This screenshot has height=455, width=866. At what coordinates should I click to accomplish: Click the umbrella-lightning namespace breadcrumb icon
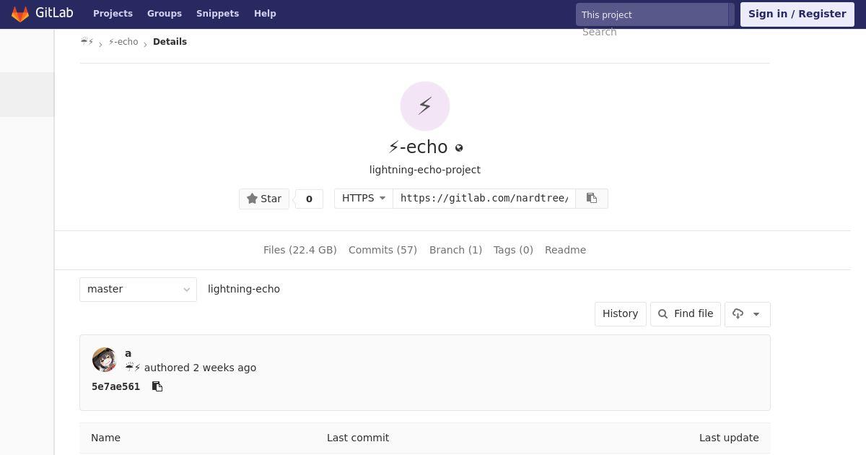[87, 42]
